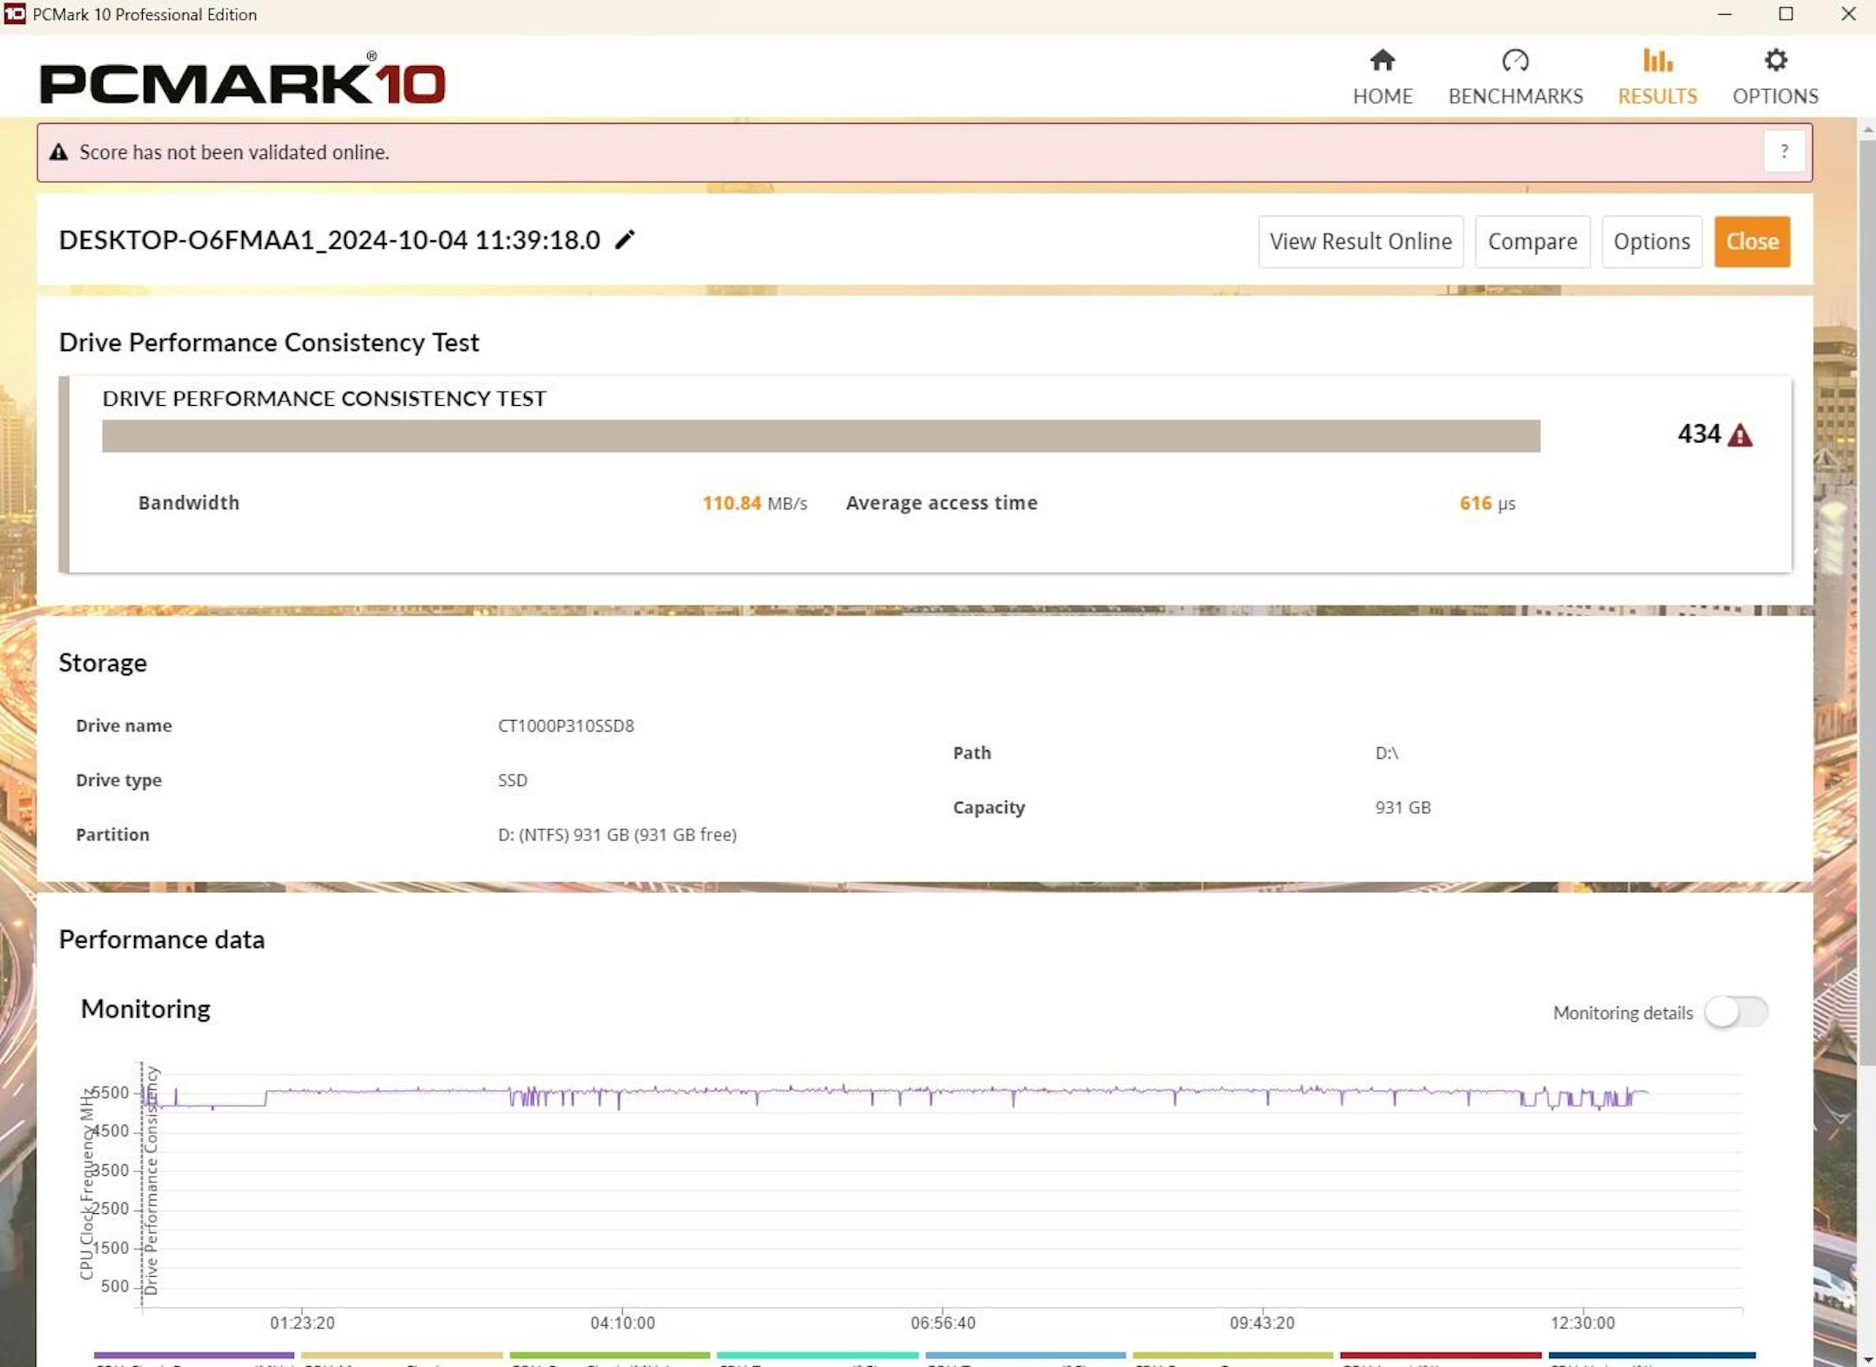
Task: Click the 'Score has not been validated online.' message
Action: click(234, 152)
